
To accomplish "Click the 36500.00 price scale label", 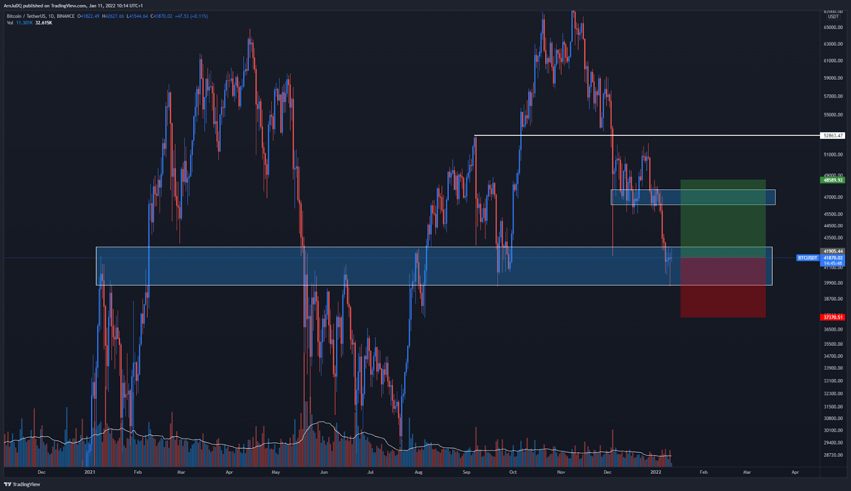I will point(833,329).
